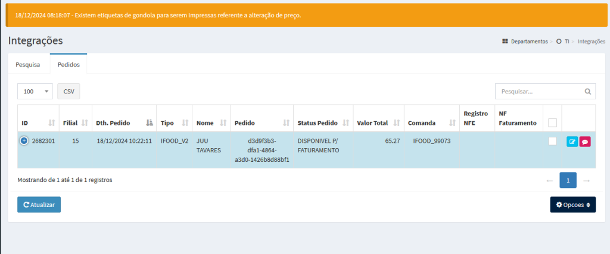The width and height of the screenshot is (610, 254).
Task: Select Filial value 15 cell
Action: tap(76, 150)
